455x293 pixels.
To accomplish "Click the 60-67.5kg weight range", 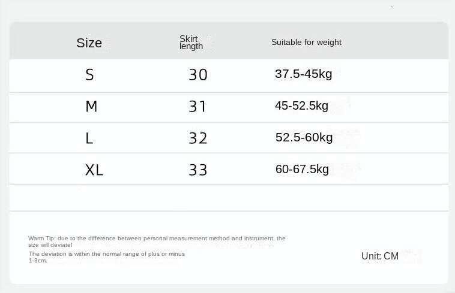I will click(302, 170).
